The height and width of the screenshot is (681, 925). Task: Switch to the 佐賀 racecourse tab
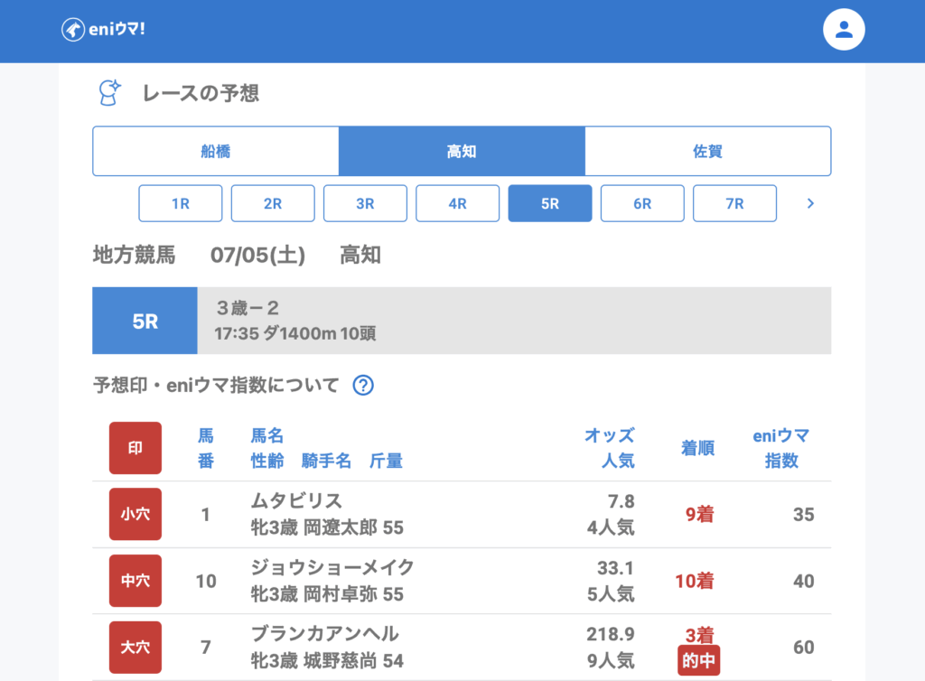(707, 152)
